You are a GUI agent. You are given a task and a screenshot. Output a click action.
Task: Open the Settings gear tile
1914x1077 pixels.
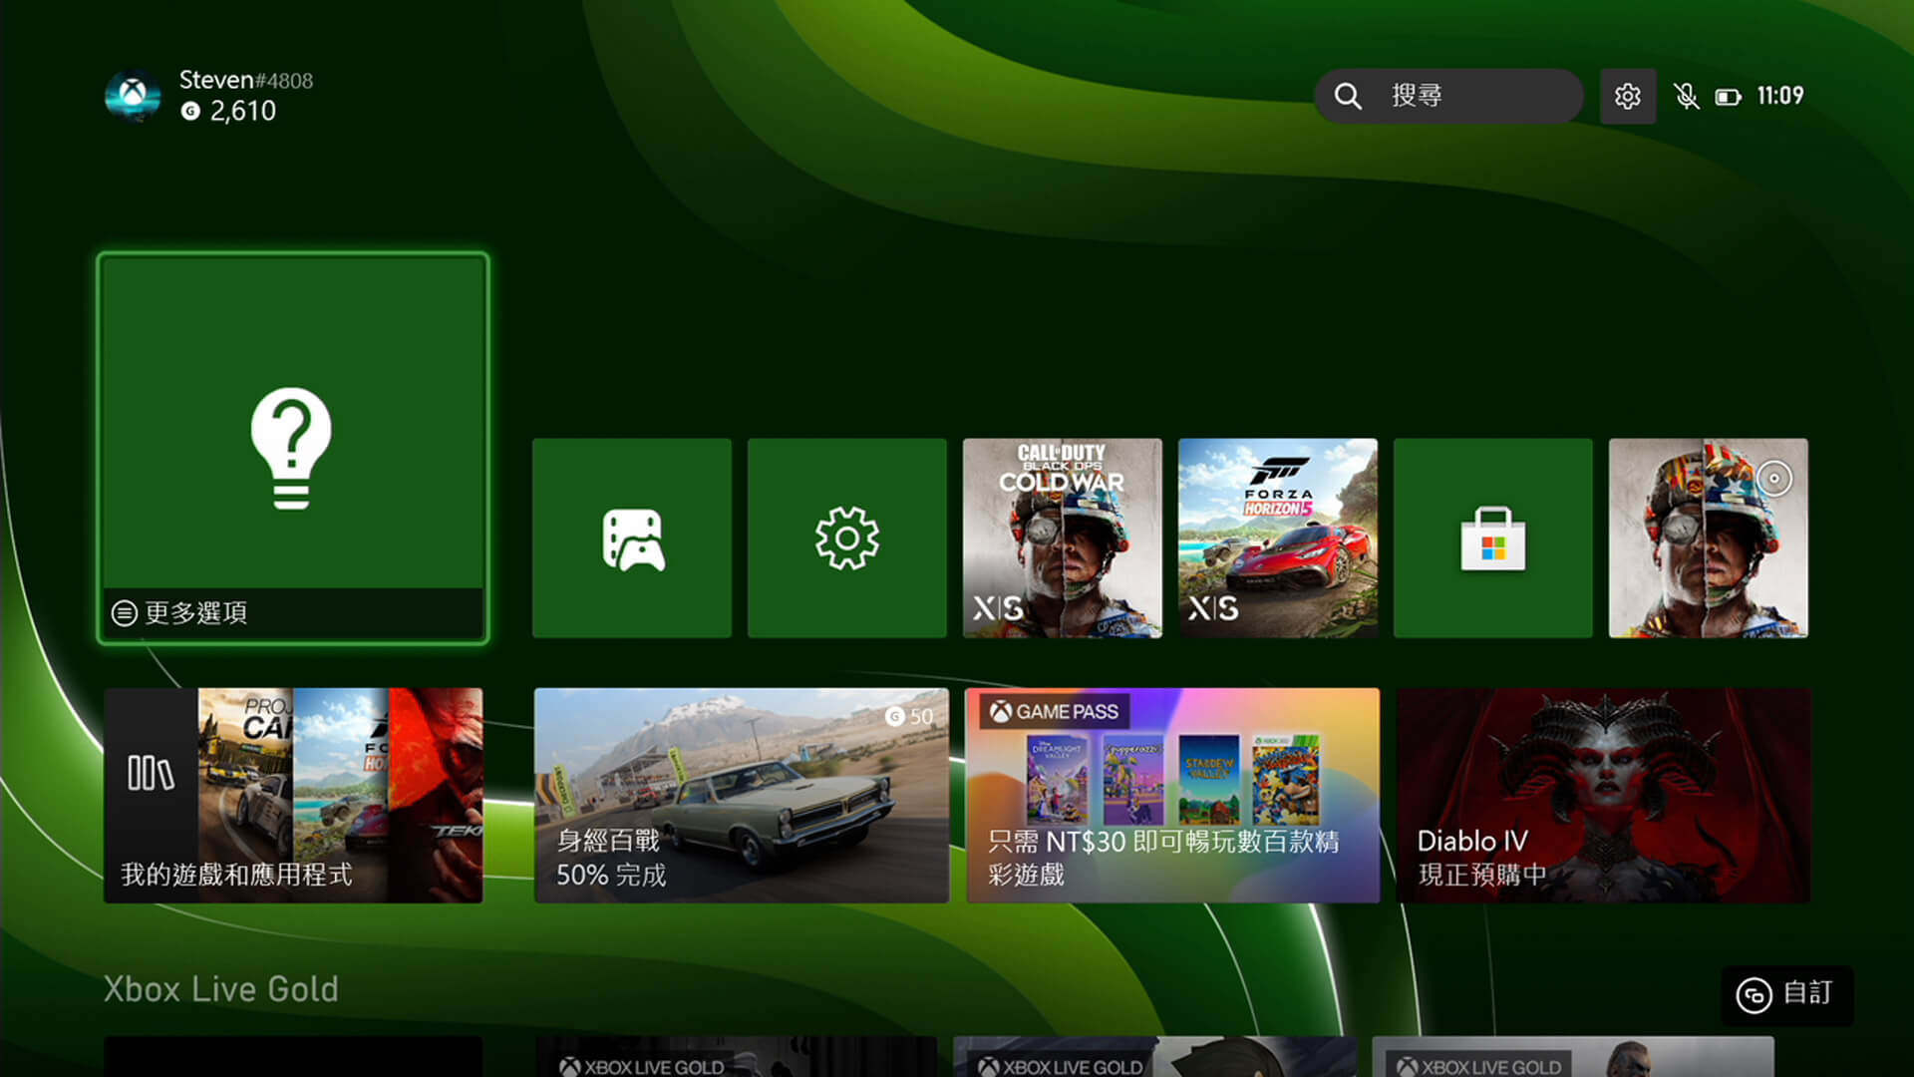pos(847,538)
